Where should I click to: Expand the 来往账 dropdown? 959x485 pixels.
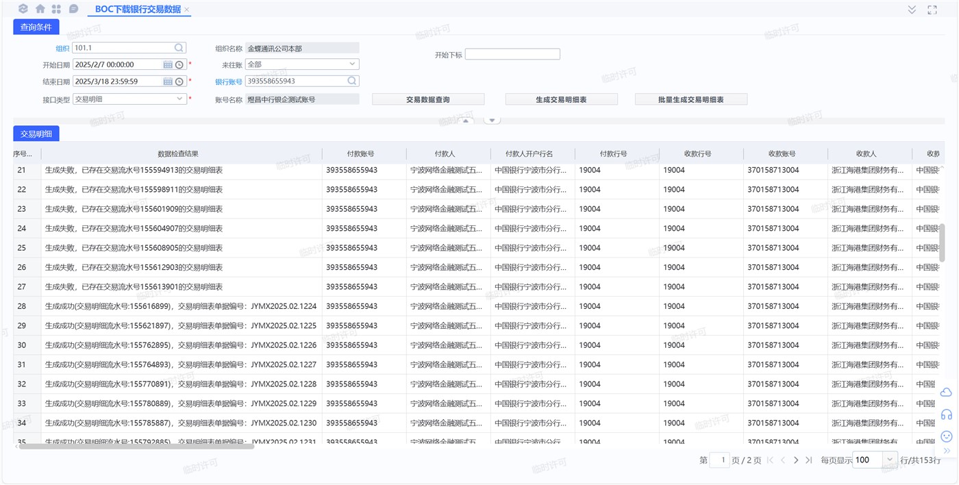coord(352,64)
